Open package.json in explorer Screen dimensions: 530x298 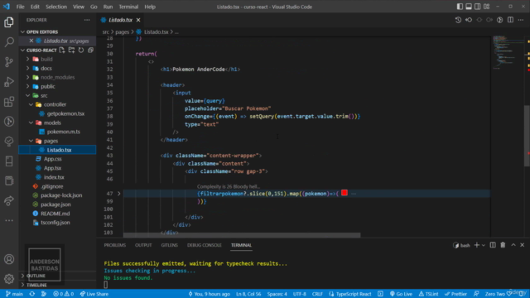tap(55, 204)
